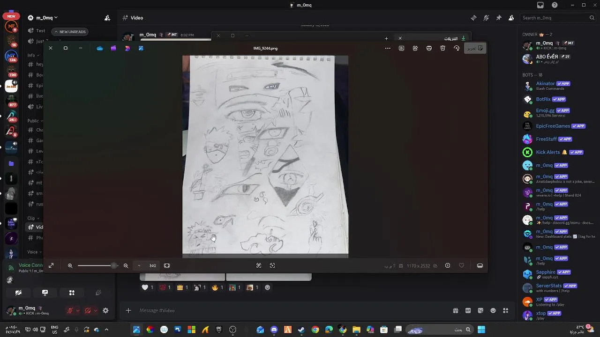Collapse the Public channel category
Image resolution: width=600 pixels, height=337 pixels.
[x=35, y=121]
